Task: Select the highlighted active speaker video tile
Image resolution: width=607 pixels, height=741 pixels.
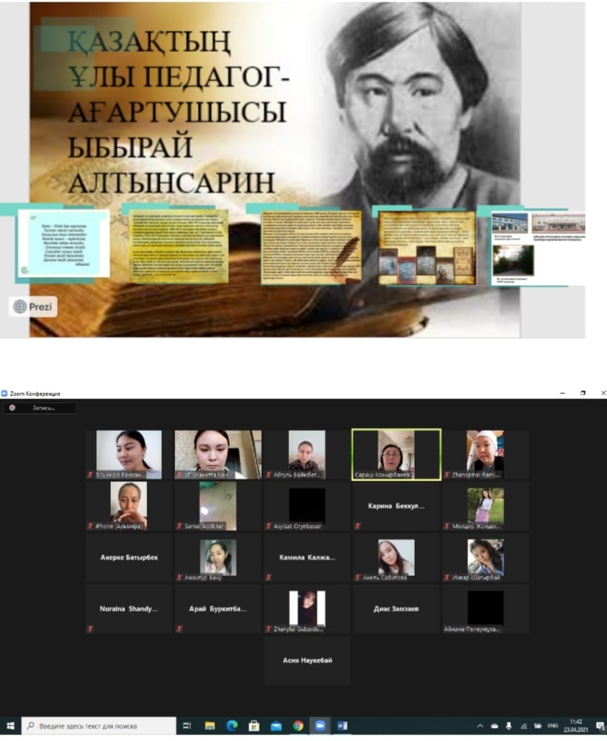Action: (396, 455)
